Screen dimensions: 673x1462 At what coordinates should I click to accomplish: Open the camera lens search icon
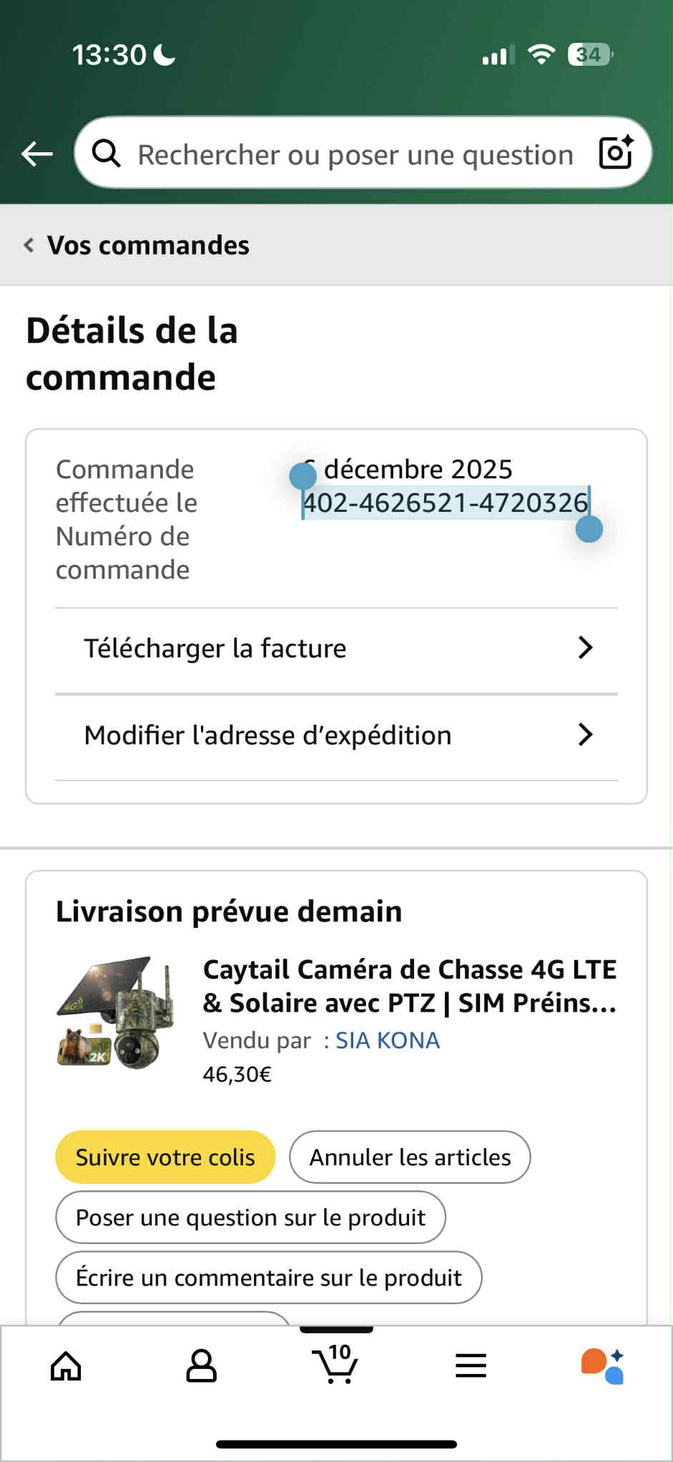point(616,152)
